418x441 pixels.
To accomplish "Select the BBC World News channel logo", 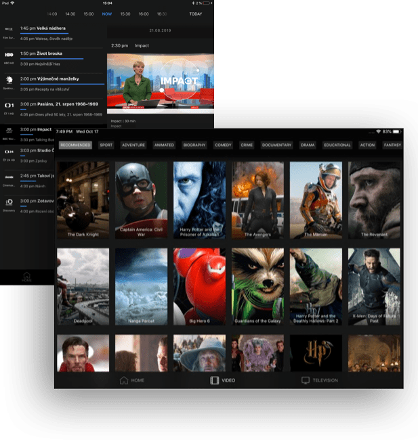I will click(x=9, y=131).
